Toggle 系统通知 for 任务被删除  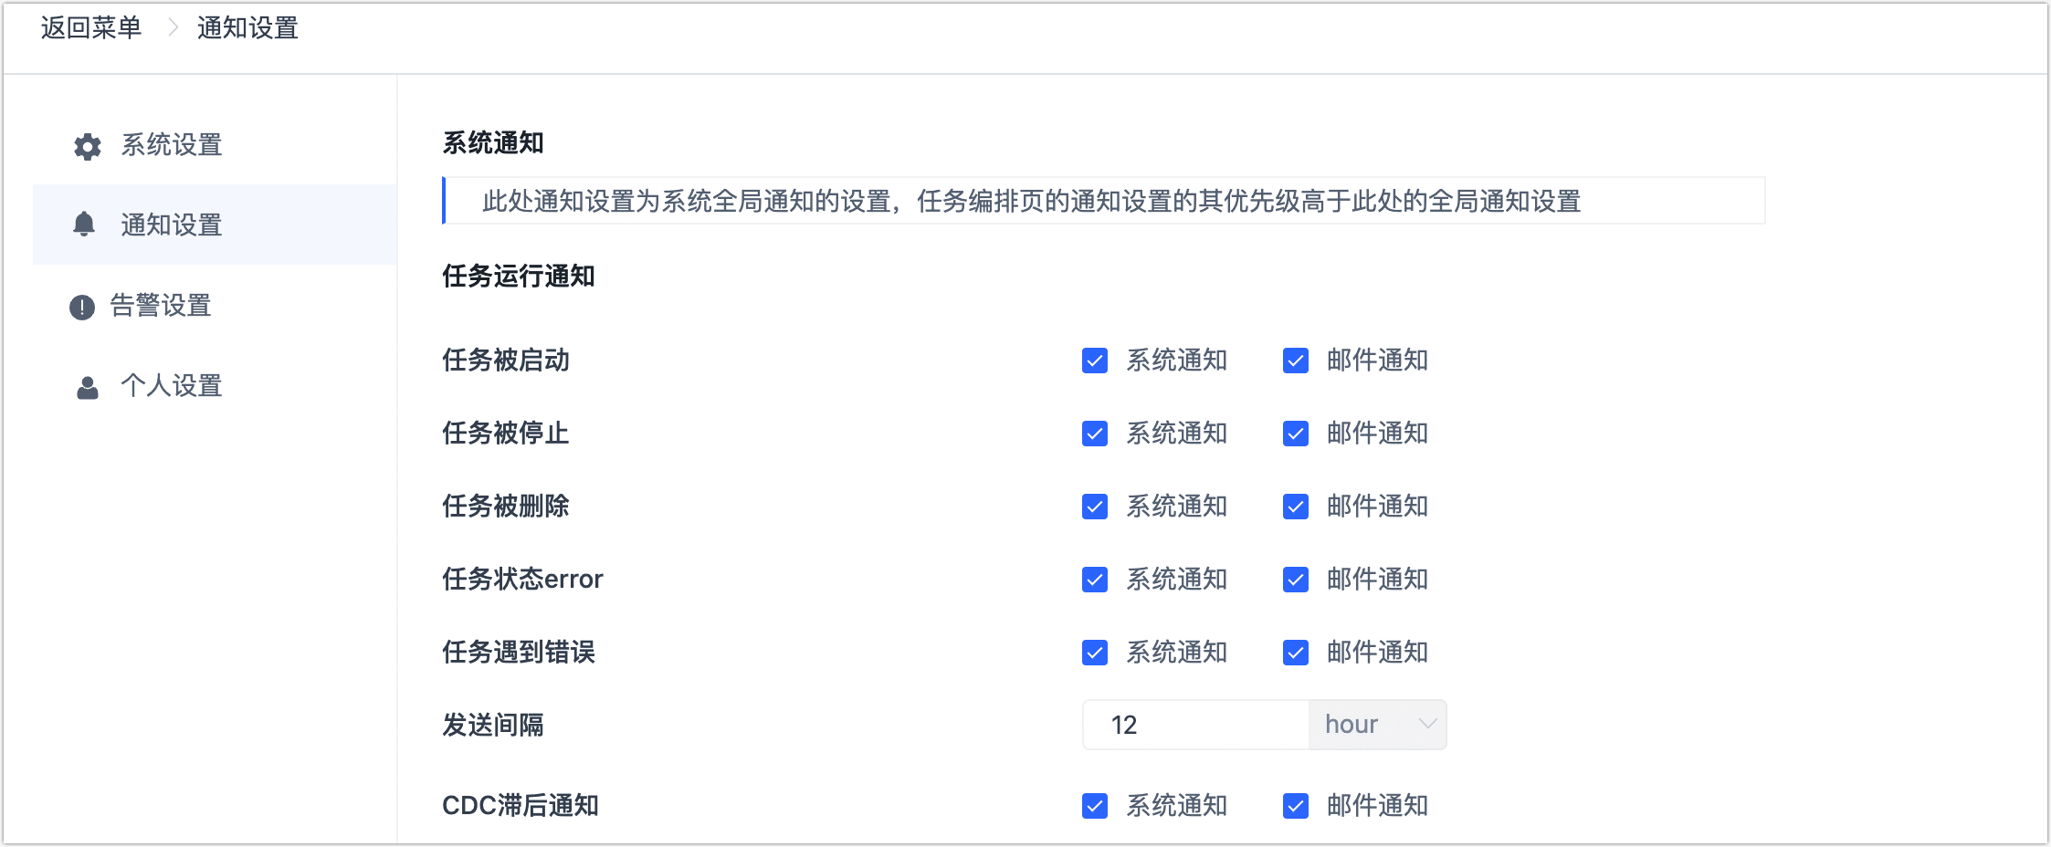pyautogui.click(x=1094, y=507)
